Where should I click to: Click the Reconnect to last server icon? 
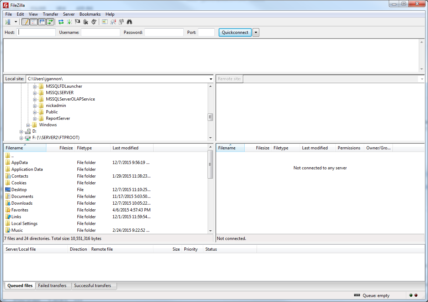coord(94,22)
